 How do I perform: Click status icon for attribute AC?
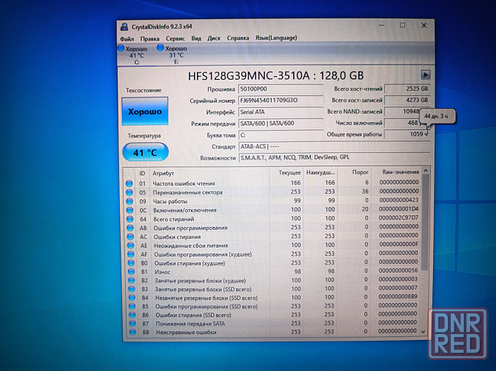(130, 236)
